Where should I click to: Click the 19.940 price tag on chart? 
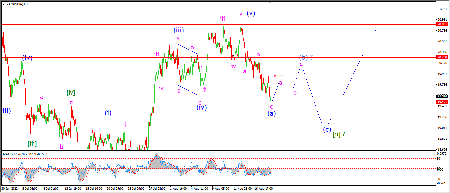pyautogui.click(x=279, y=76)
